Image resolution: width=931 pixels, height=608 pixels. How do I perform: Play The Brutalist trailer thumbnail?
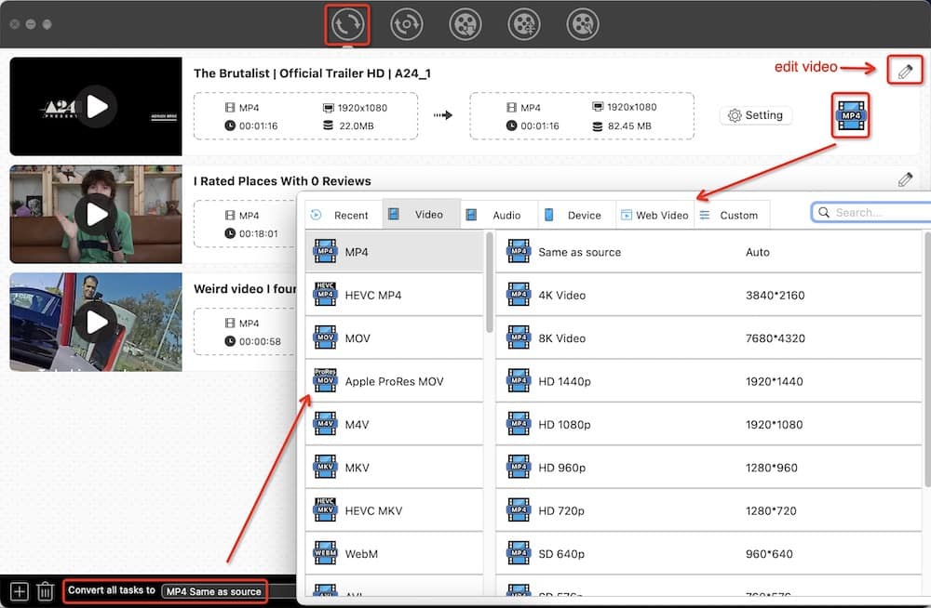pyautogui.click(x=96, y=105)
